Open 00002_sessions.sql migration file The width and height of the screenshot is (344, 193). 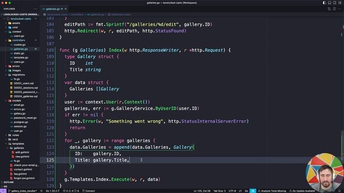[x=25, y=88]
